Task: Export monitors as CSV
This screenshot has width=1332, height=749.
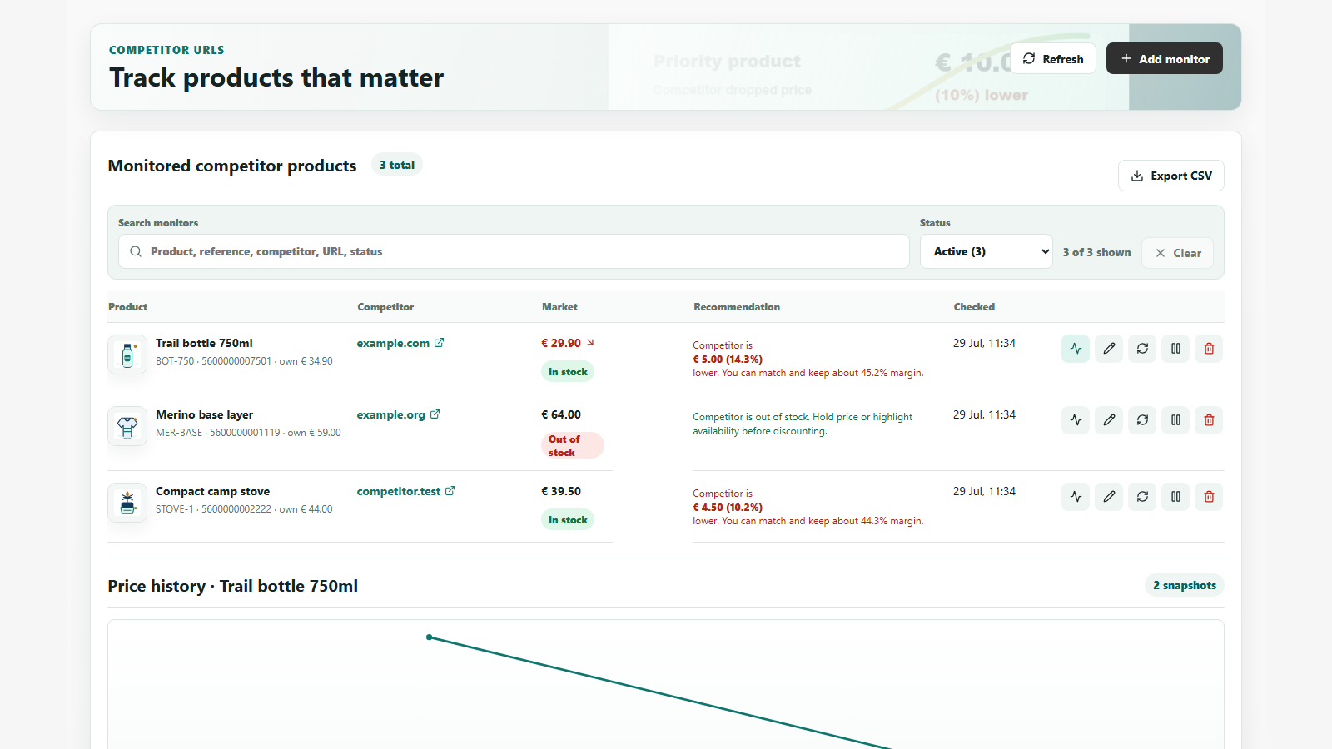Action: [1171, 176]
